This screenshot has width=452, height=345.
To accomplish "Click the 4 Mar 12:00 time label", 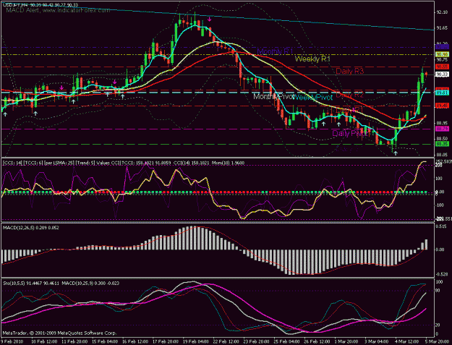I will click(x=407, y=341).
